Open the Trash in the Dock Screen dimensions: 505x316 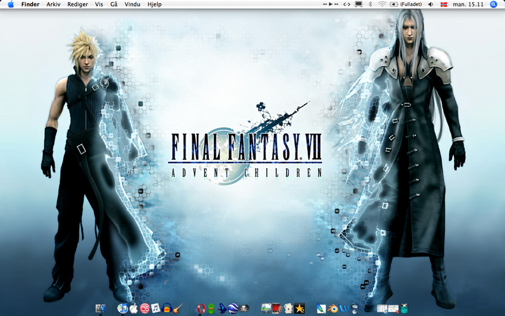pyautogui.click(x=403, y=308)
